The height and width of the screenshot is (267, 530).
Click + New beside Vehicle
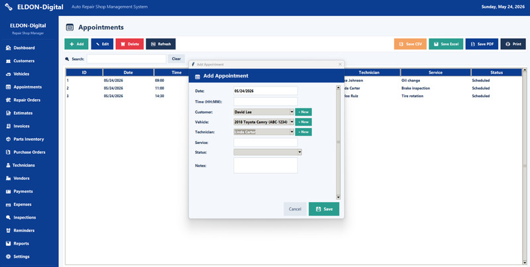pos(303,122)
